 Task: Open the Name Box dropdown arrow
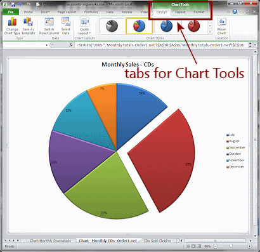coord(46,45)
